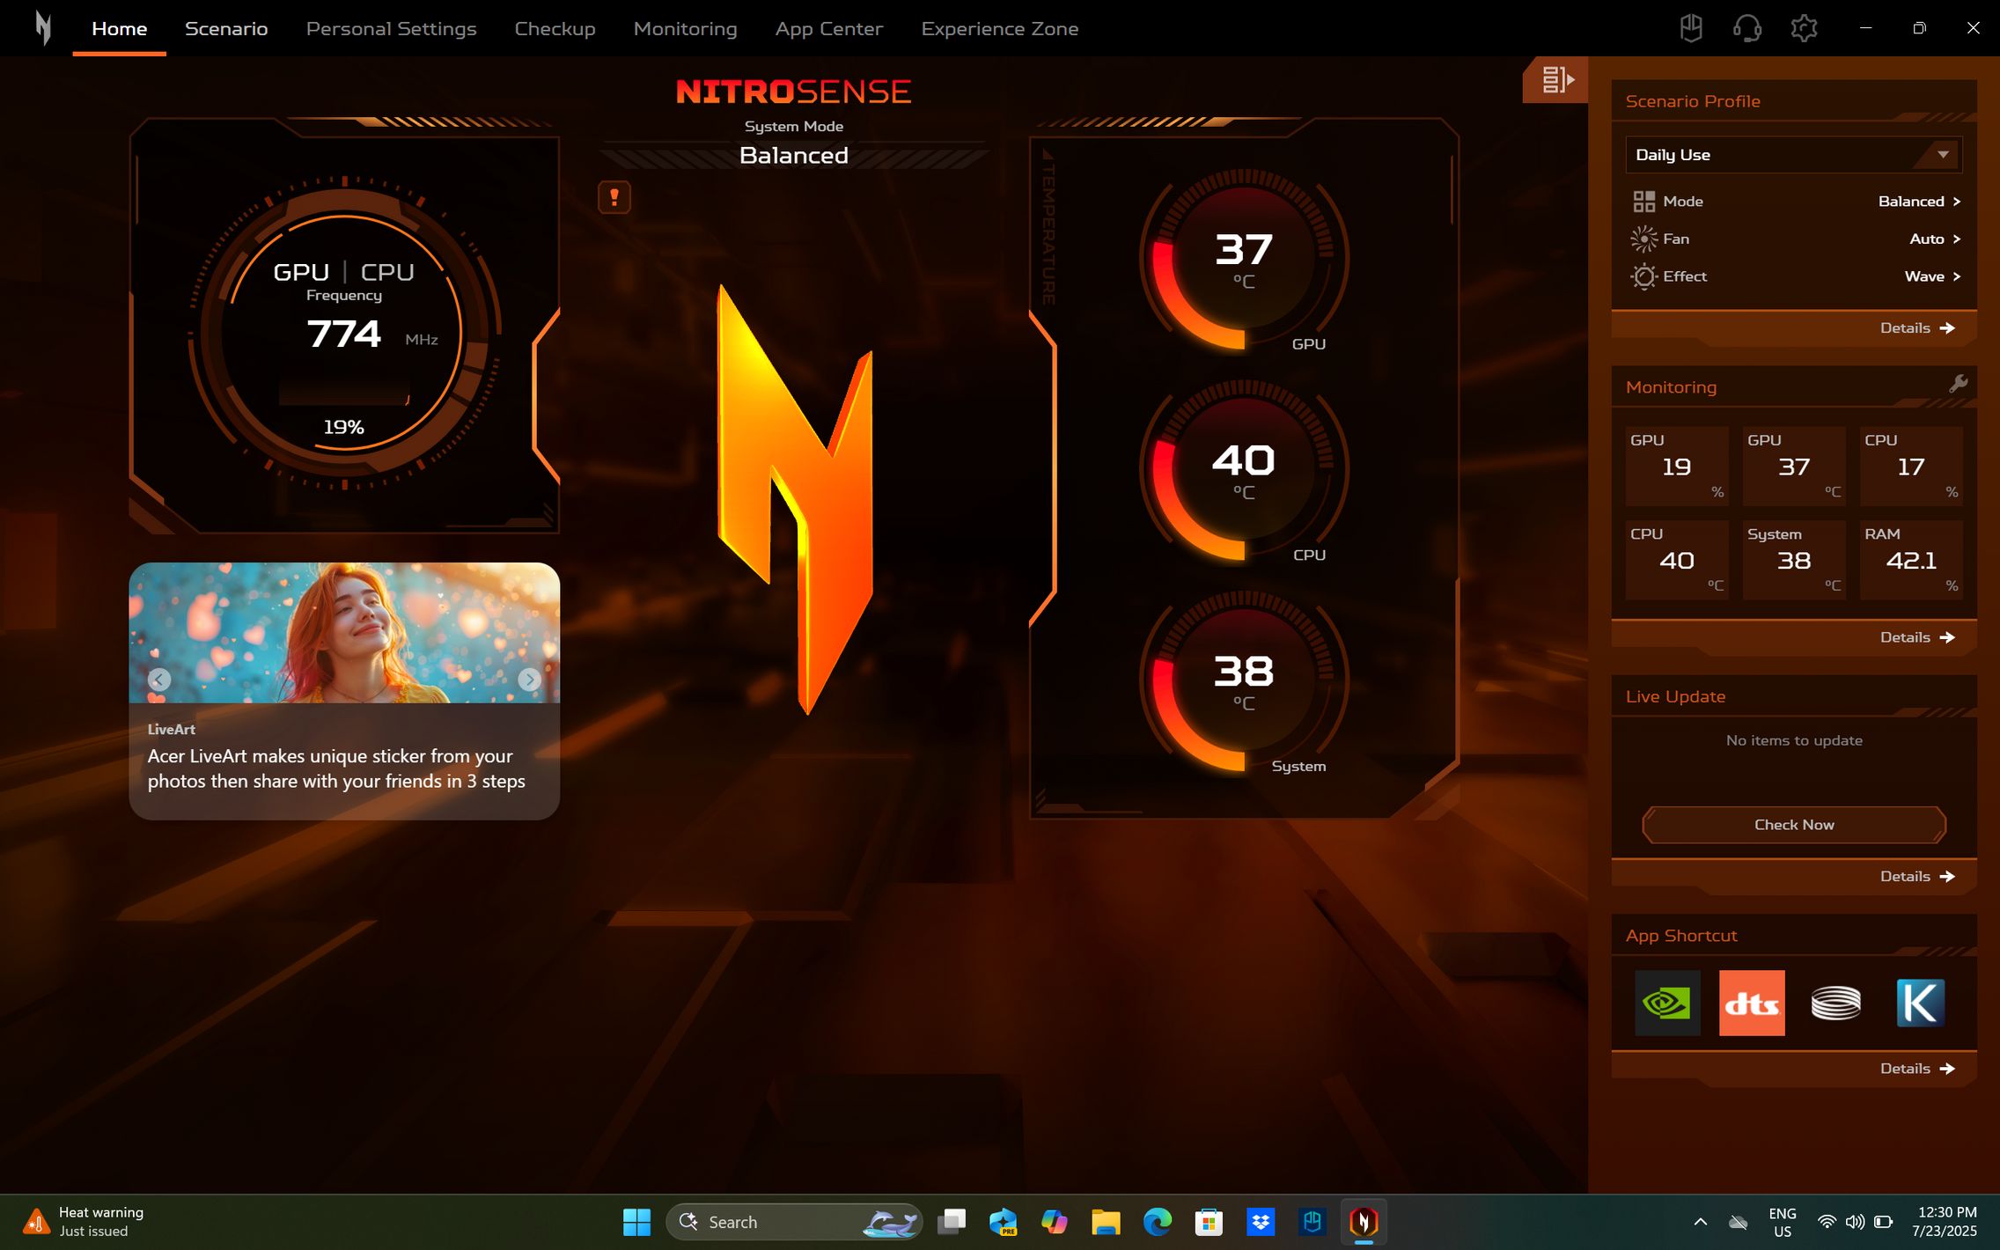Click the taskbar Search box
The image size is (2000, 1250).
[x=794, y=1222]
